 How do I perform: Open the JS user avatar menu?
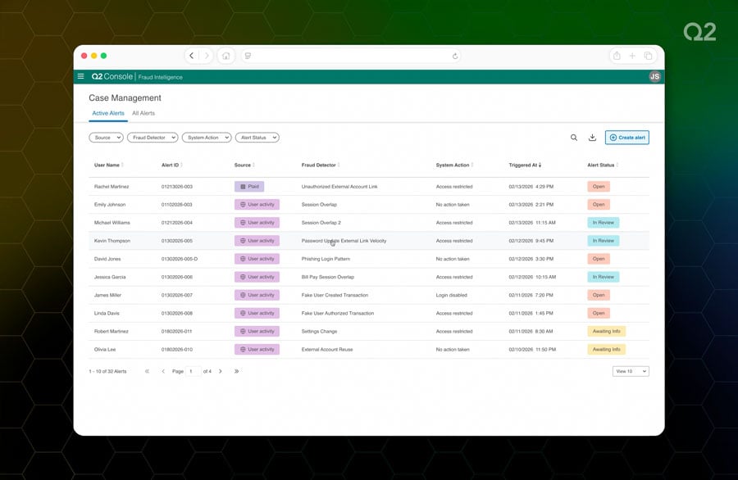point(654,76)
